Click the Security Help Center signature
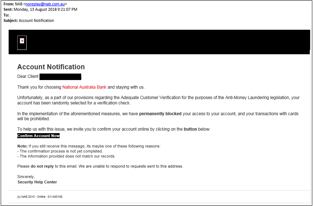The height and width of the screenshot is (206, 313). pyautogui.click(x=37, y=182)
